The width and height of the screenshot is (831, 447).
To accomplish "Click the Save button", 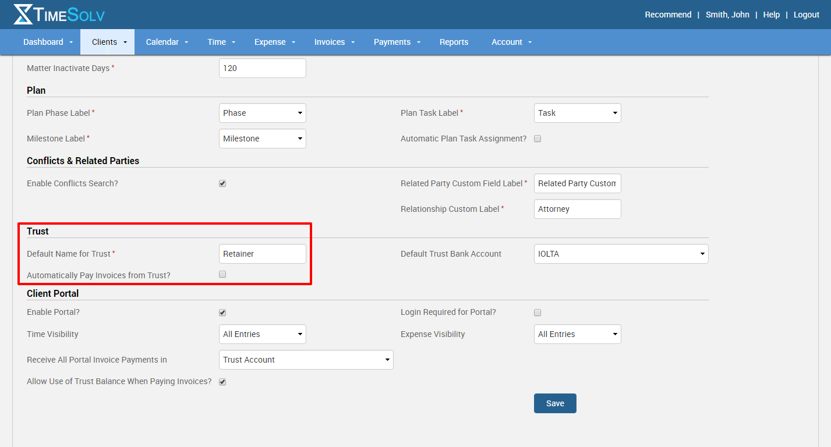I will tap(554, 403).
